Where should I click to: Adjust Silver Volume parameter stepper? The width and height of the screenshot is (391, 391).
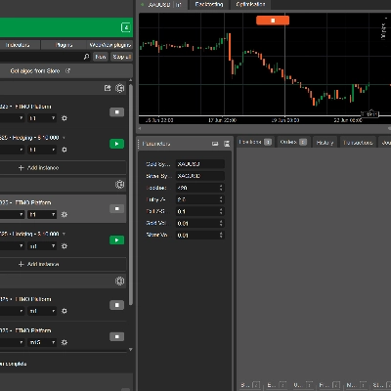click(x=221, y=235)
